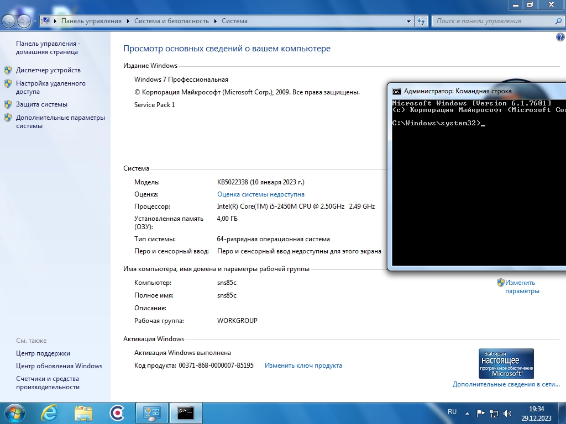The image size is (566, 424).
Task: Open Панель управления breadcrumb
Action: [x=91, y=21]
